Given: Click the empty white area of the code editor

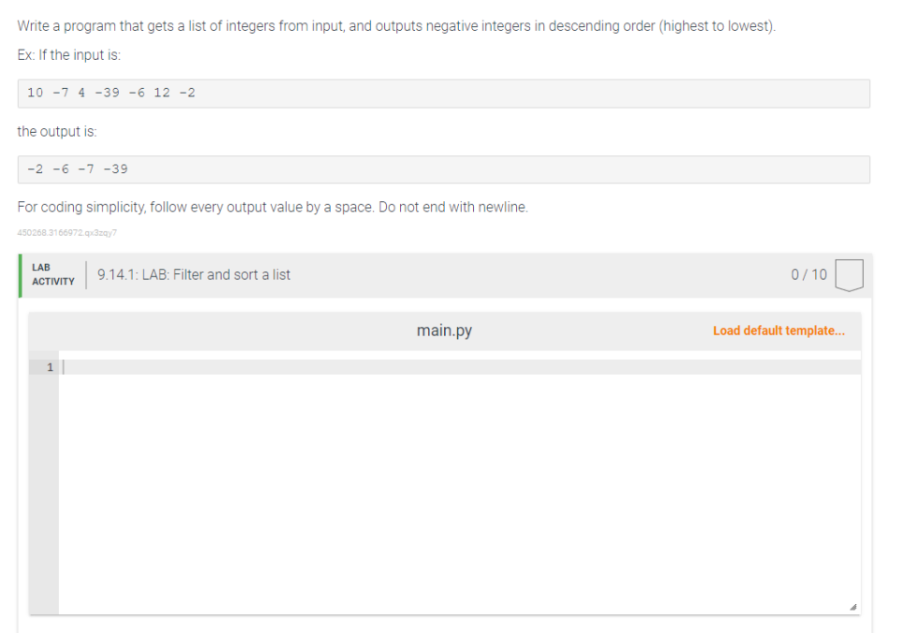Looking at the screenshot, I should tap(460, 493).
